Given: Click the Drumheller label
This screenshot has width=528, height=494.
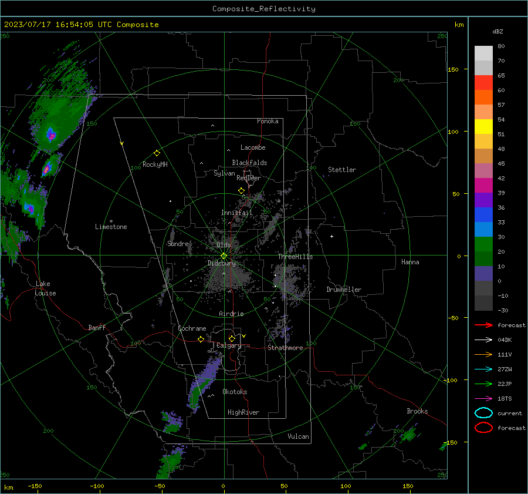Looking at the screenshot, I should click(344, 290).
